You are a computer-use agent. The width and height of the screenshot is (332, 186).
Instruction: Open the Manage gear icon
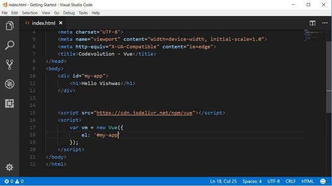(9, 167)
